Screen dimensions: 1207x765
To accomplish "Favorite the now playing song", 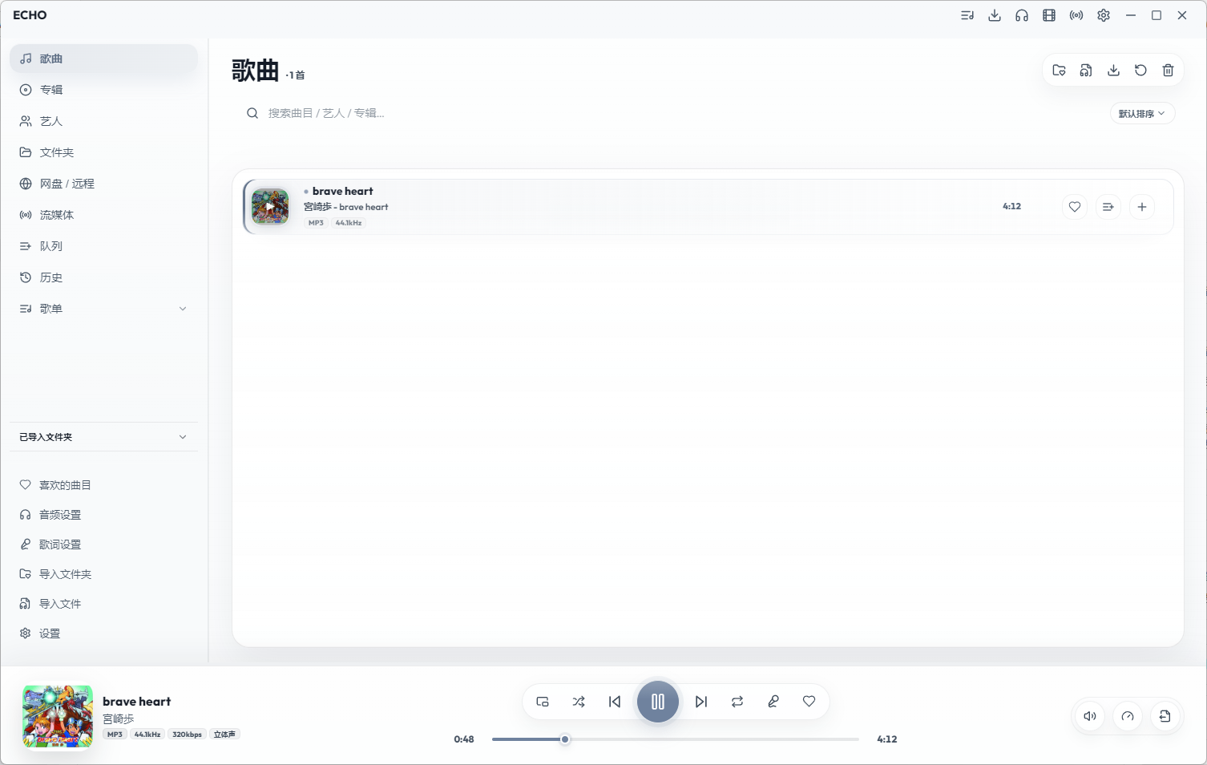I will 809,702.
